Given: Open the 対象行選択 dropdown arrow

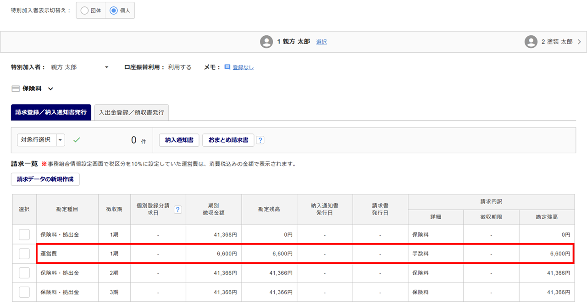Looking at the screenshot, I should coord(61,140).
